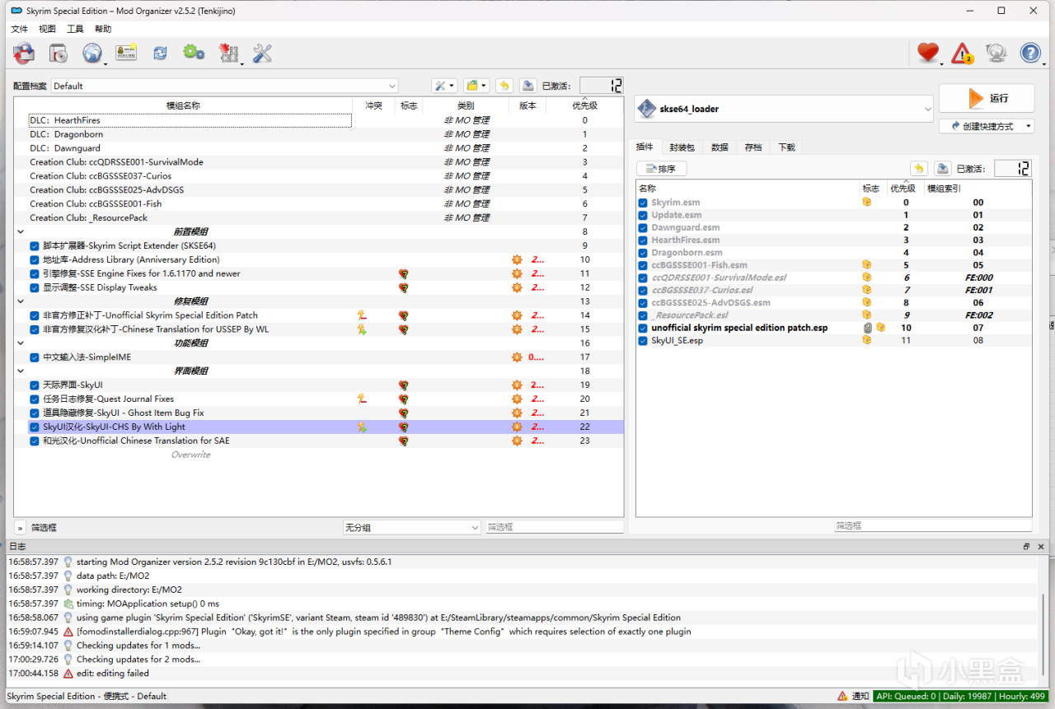Sort mods by the 优先级 column header
This screenshot has height=709, width=1055.
pyautogui.click(x=585, y=105)
